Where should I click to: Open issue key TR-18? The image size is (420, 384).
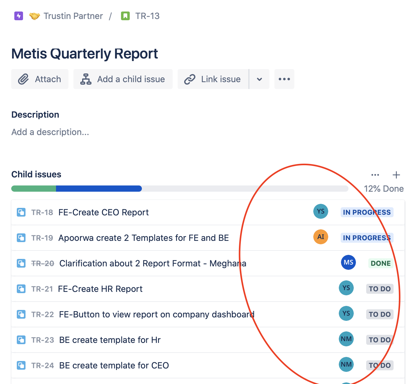[x=42, y=212]
